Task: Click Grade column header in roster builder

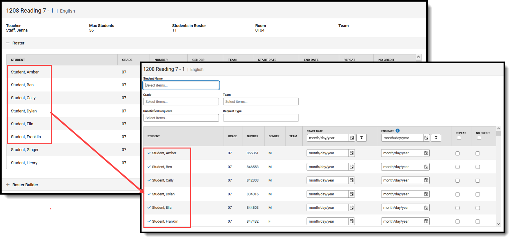Action: click(x=233, y=136)
